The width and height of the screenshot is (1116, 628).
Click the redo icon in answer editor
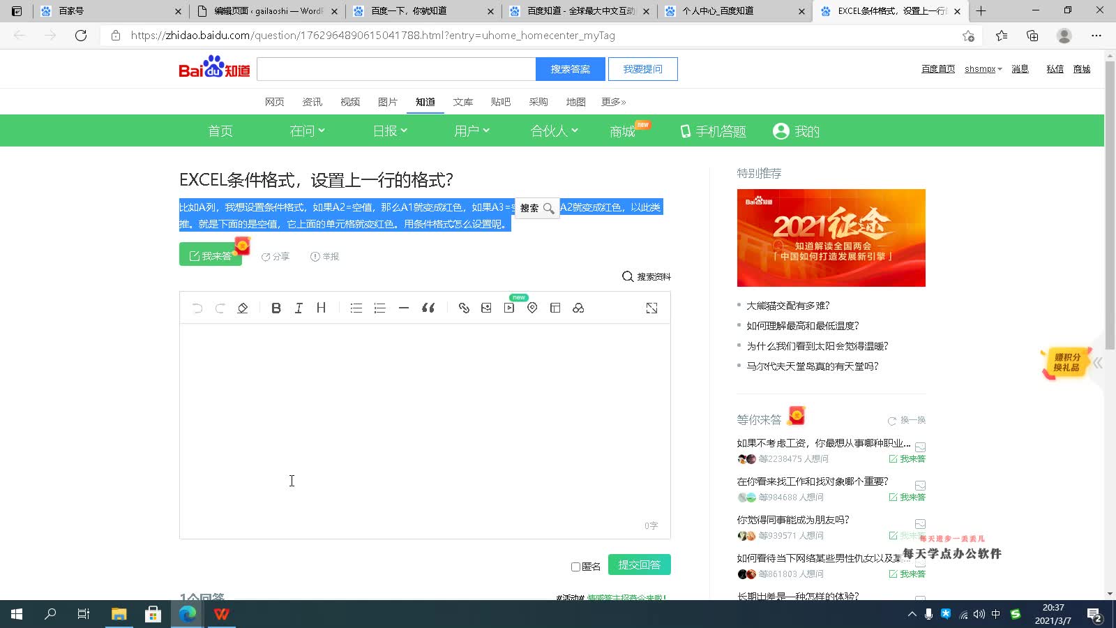pyautogui.click(x=220, y=308)
